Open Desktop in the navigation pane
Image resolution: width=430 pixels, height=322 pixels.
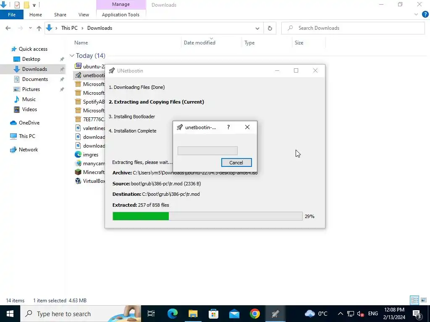click(31, 59)
